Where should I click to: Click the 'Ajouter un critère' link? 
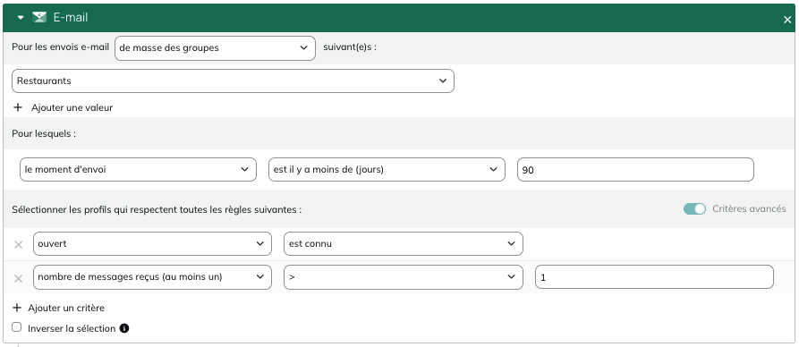(66, 309)
